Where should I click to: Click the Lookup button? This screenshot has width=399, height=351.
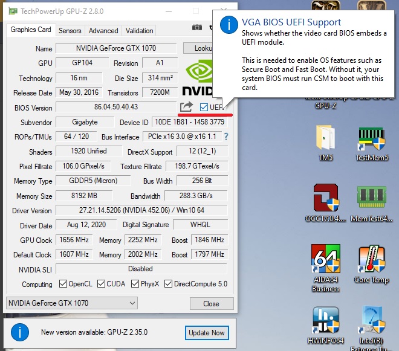point(198,48)
